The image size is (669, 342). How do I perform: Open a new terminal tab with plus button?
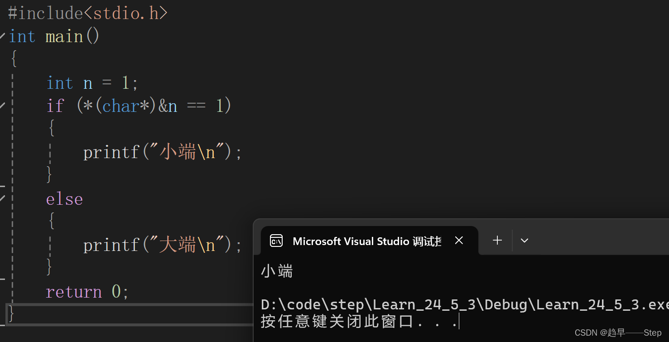[x=497, y=241]
